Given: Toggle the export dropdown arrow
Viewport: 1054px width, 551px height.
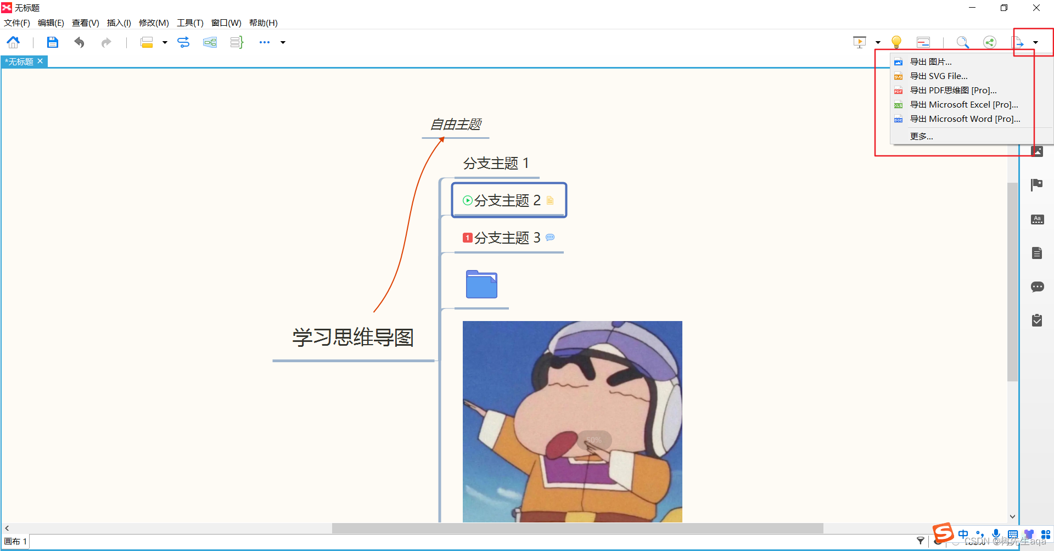Looking at the screenshot, I should [x=1036, y=42].
